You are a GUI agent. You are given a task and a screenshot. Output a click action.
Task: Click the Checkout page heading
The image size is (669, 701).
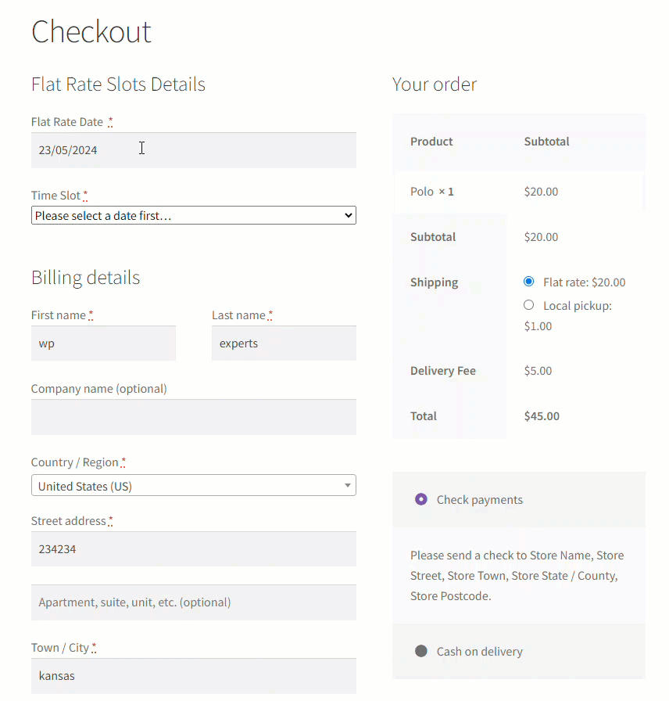[91, 32]
